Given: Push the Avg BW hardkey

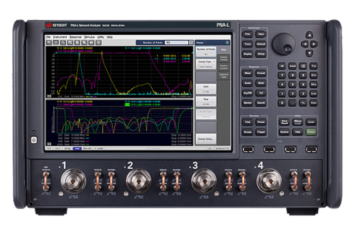Looking at the screenshot, I should (x=247, y=92).
